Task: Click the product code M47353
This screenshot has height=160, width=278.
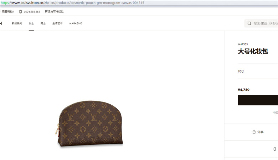Action: tap(243, 44)
